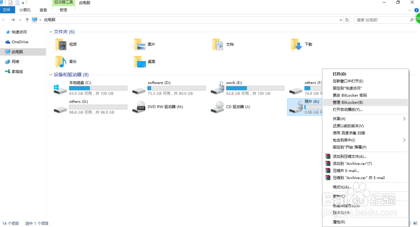Image resolution: width=420 pixels, height=227 pixels.
Task: Open the Pictures folder (图片)
Action: 139,44
